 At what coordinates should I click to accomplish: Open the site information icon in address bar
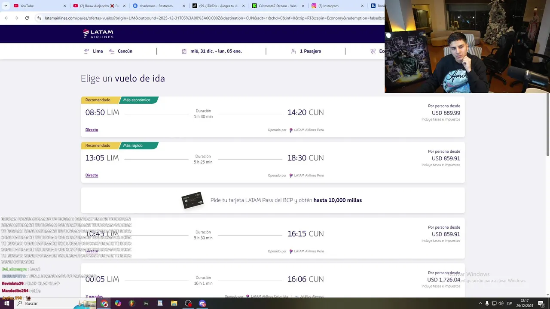39,18
